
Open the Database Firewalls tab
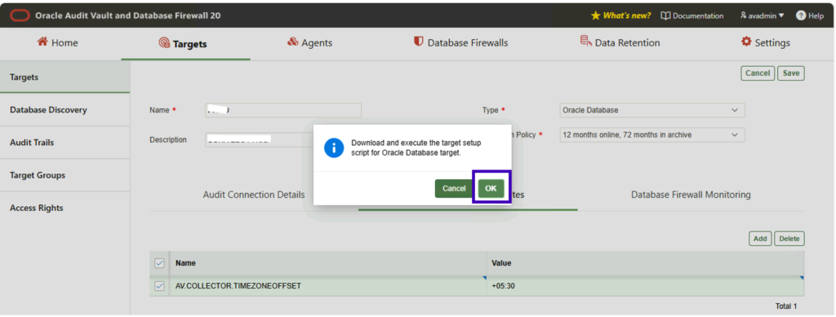point(461,42)
